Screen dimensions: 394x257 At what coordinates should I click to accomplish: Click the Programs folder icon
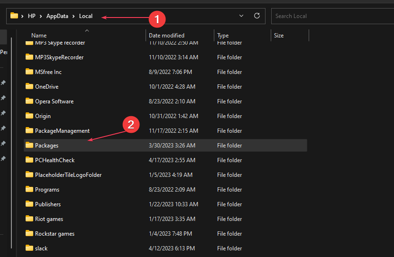[x=29, y=189]
